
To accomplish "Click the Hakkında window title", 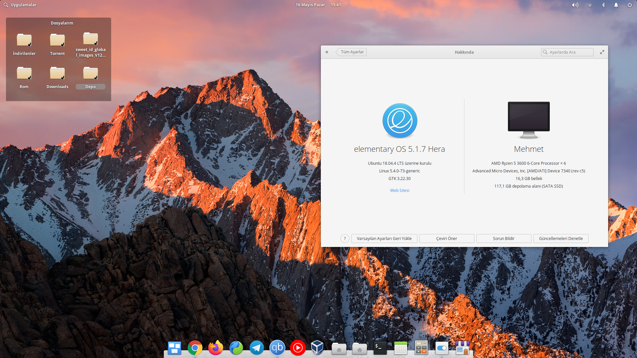I will coord(464,52).
